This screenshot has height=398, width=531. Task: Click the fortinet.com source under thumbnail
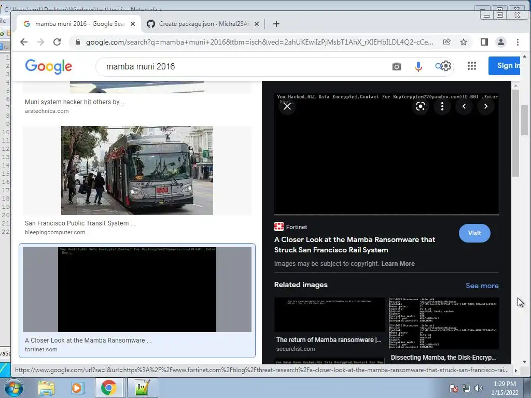coord(41,349)
